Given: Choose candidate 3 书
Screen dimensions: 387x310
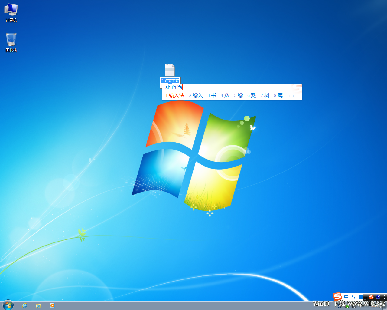Looking at the screenshot, I should click(x=212, y=96).
